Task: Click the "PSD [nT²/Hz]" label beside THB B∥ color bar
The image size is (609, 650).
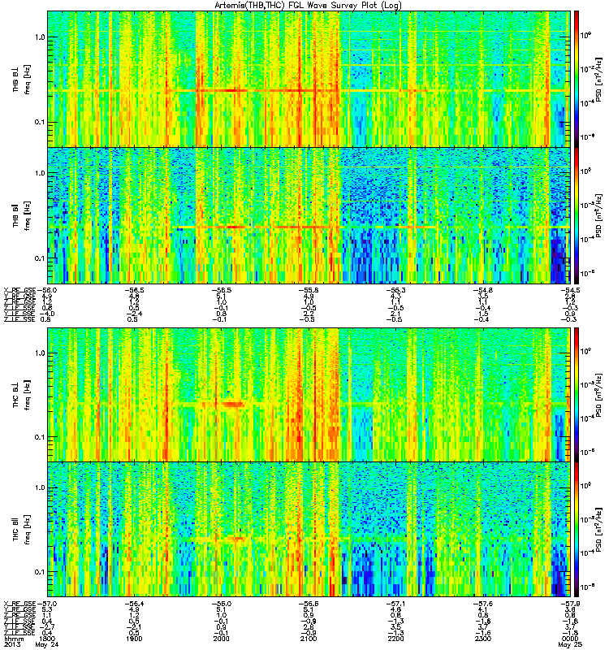Action: (x=598, y=215)
